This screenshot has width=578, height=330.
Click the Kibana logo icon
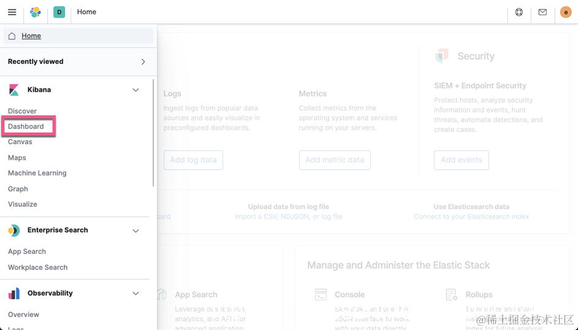13,90
